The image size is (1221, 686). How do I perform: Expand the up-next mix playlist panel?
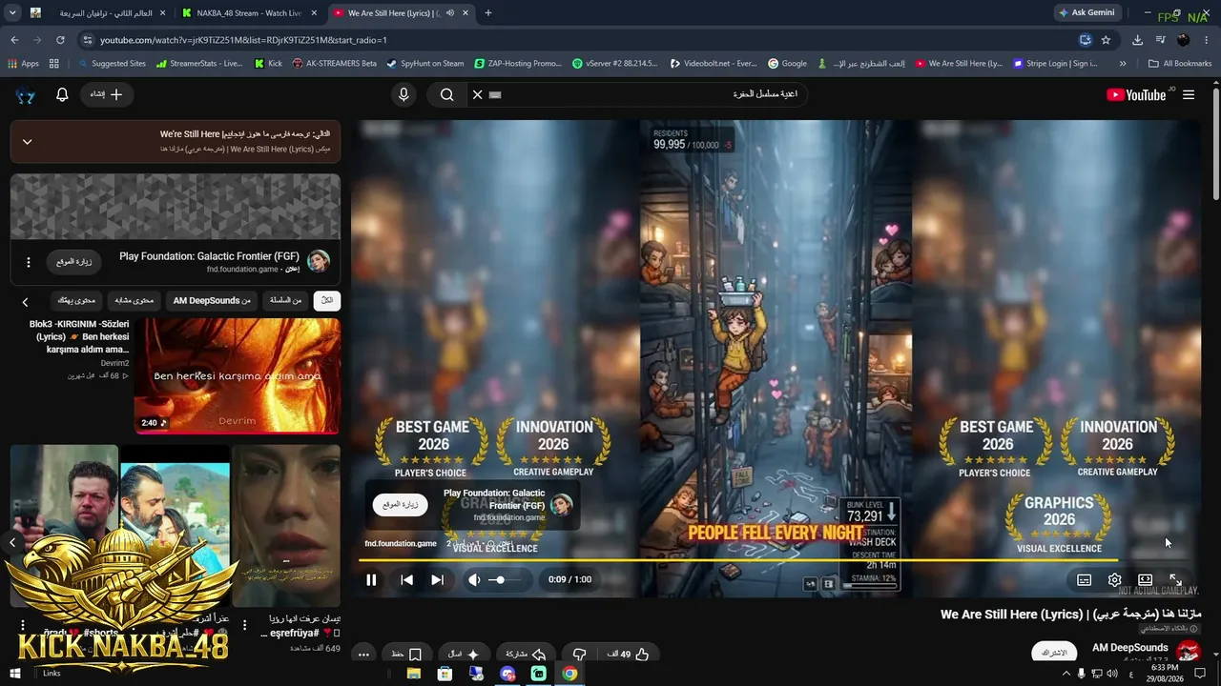(27, 142)
